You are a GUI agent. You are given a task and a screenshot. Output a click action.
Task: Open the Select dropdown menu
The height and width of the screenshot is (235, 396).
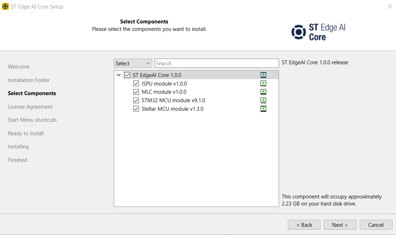(133, 63)
